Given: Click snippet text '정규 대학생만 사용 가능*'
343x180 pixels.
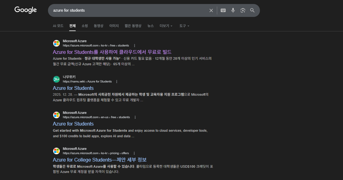Looking at the screenshot, I should point(102,58).
